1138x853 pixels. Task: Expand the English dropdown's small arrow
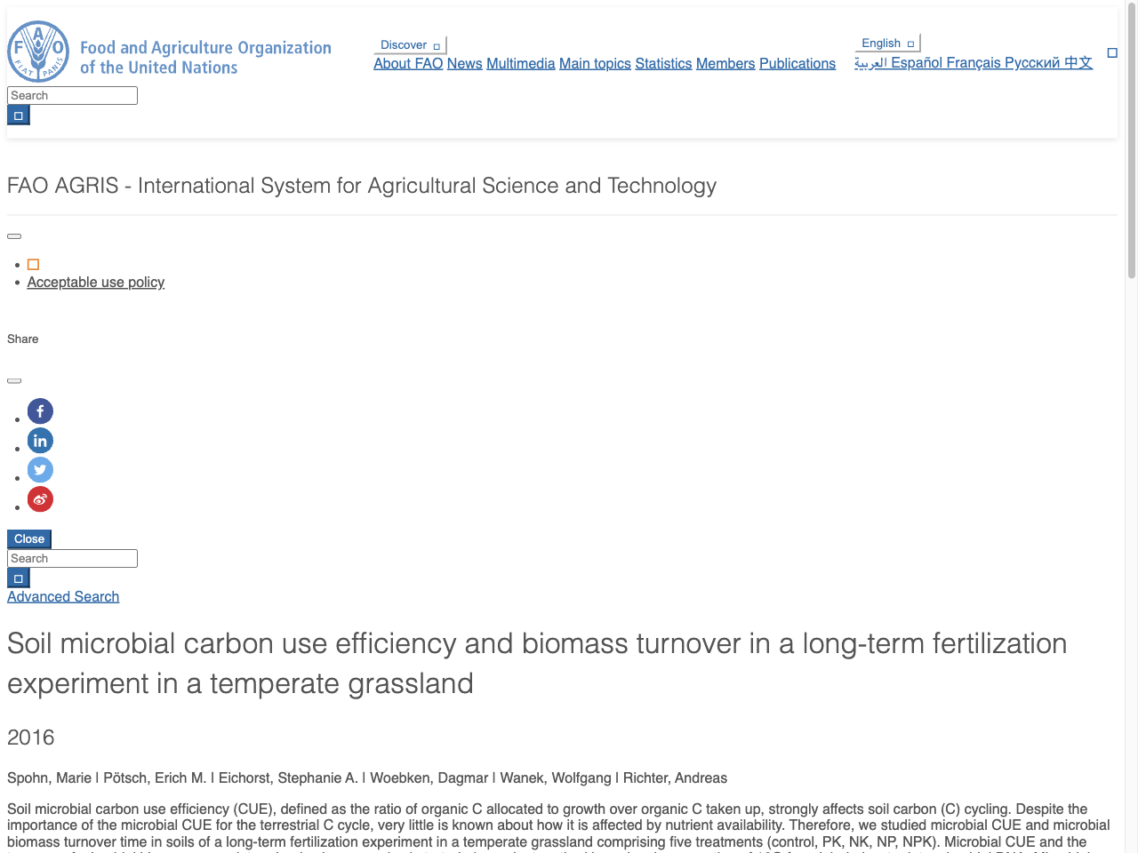pos(909,44)
